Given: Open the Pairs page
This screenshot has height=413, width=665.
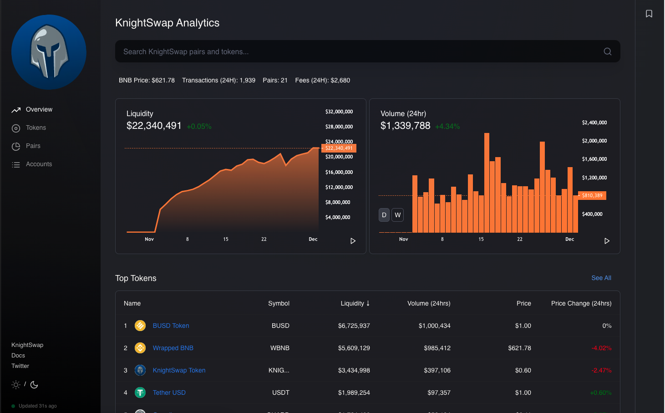Looking at the screenshot, I should [x=33, y=146].
